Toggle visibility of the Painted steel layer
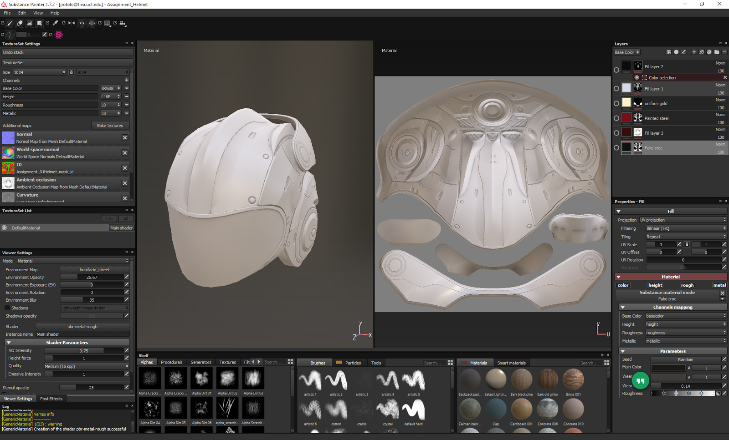Viewport: 729px width, 440px height. tap(617, 118)
